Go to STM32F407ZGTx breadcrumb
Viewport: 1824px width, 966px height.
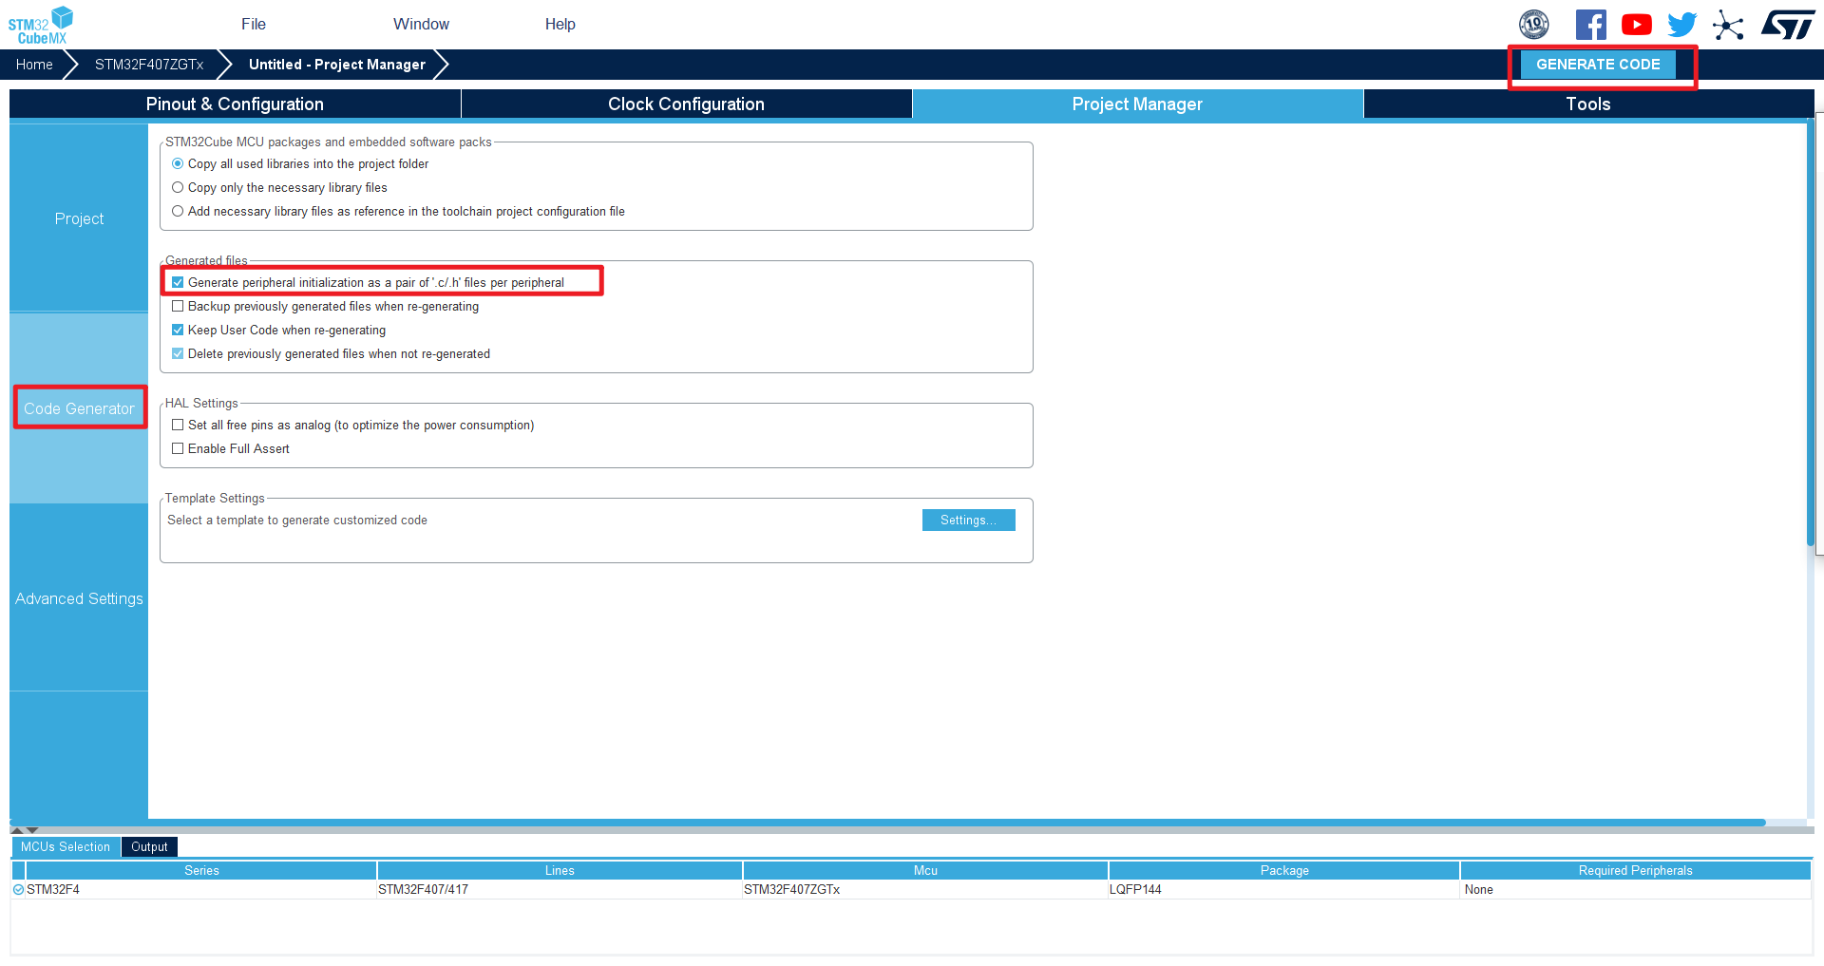[149, 65]
